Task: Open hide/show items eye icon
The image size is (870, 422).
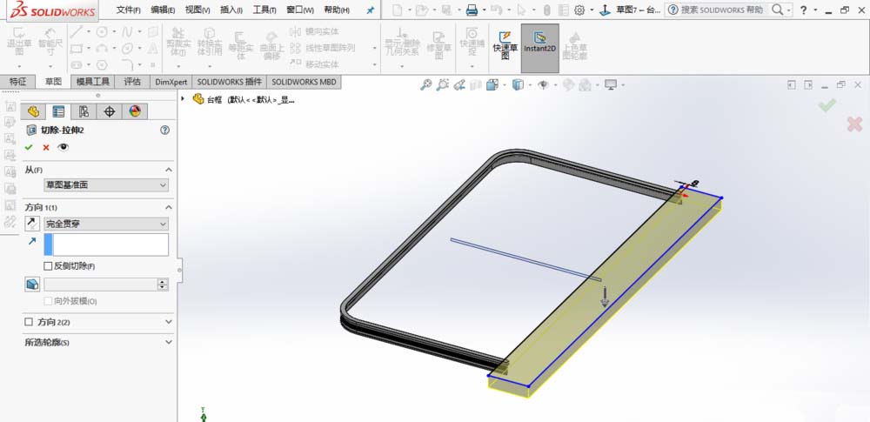Action: click(543, 85)
